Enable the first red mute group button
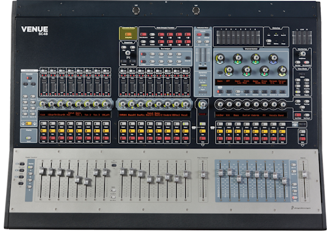This screenshot has width=329, height=232. click(x=161, y=34)
